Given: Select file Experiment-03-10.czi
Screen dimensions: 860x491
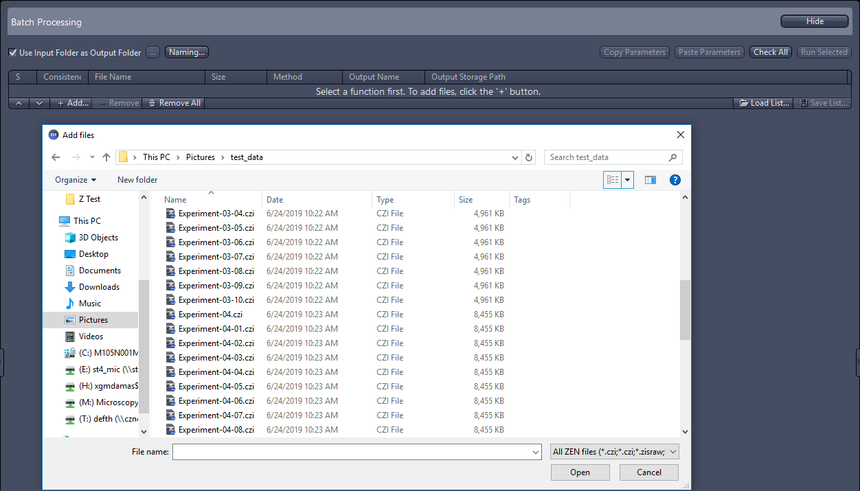Looking at the screenshot, I should (x=216, y=300).
